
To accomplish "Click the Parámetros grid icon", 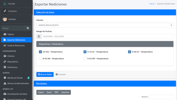I will coord(5,67).
